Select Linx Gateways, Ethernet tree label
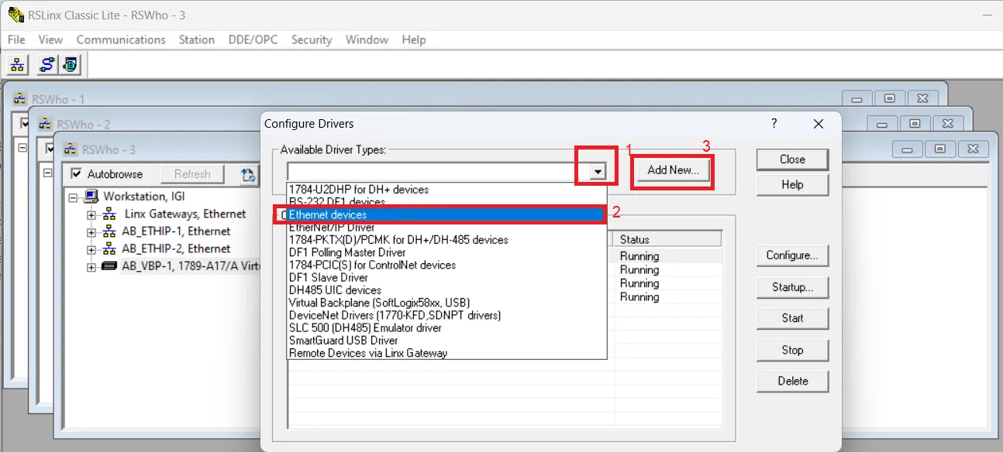 [185, 214]
